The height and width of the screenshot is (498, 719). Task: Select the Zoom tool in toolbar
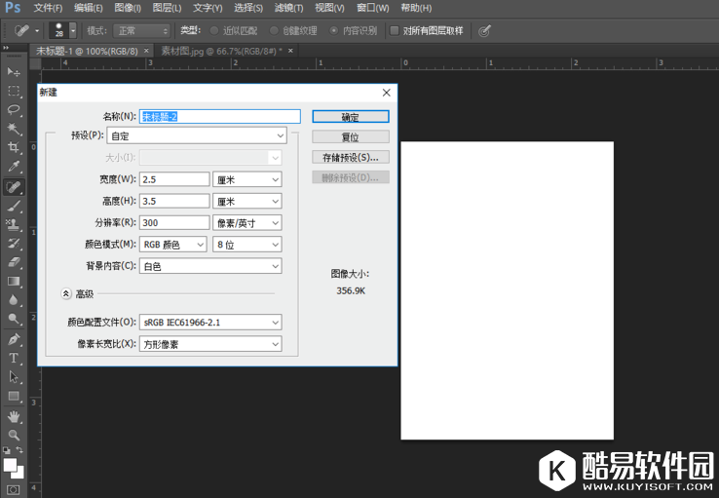pyautogui.click(x=14, y=435)
